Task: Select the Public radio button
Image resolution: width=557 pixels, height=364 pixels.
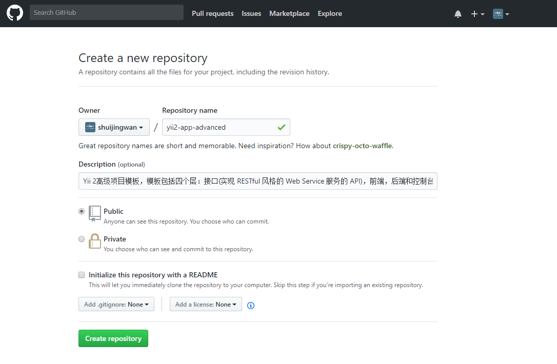Action: tap(82, 211)
